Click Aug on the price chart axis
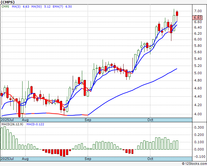Viewport: 207px width, 166px height. [x=25, y=120]
